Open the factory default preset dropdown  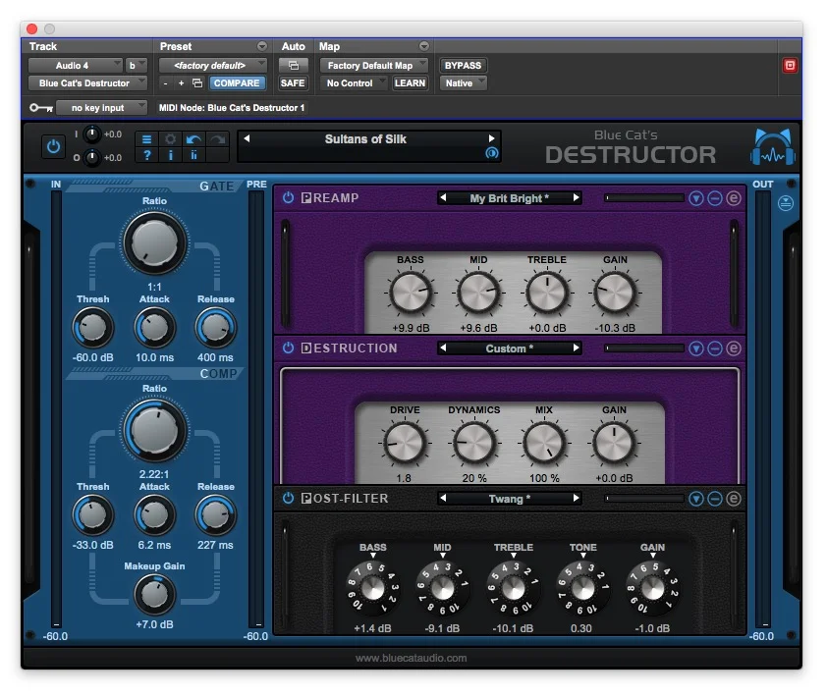(x=213, y=66)
